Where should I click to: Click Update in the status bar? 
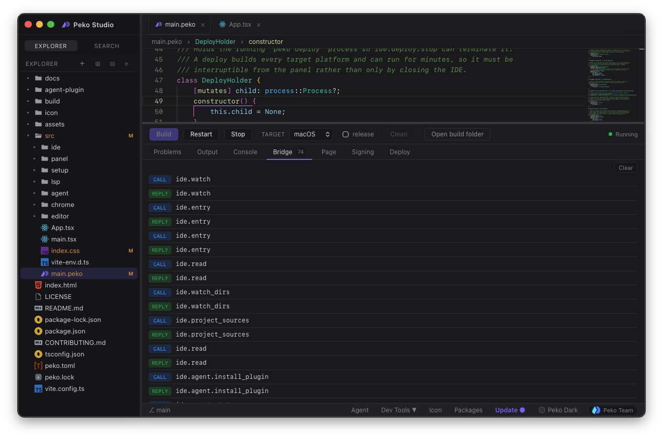click(x=510, y=410)
